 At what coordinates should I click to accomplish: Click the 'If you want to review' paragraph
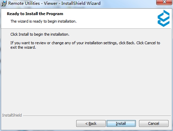tap(85, 45)
